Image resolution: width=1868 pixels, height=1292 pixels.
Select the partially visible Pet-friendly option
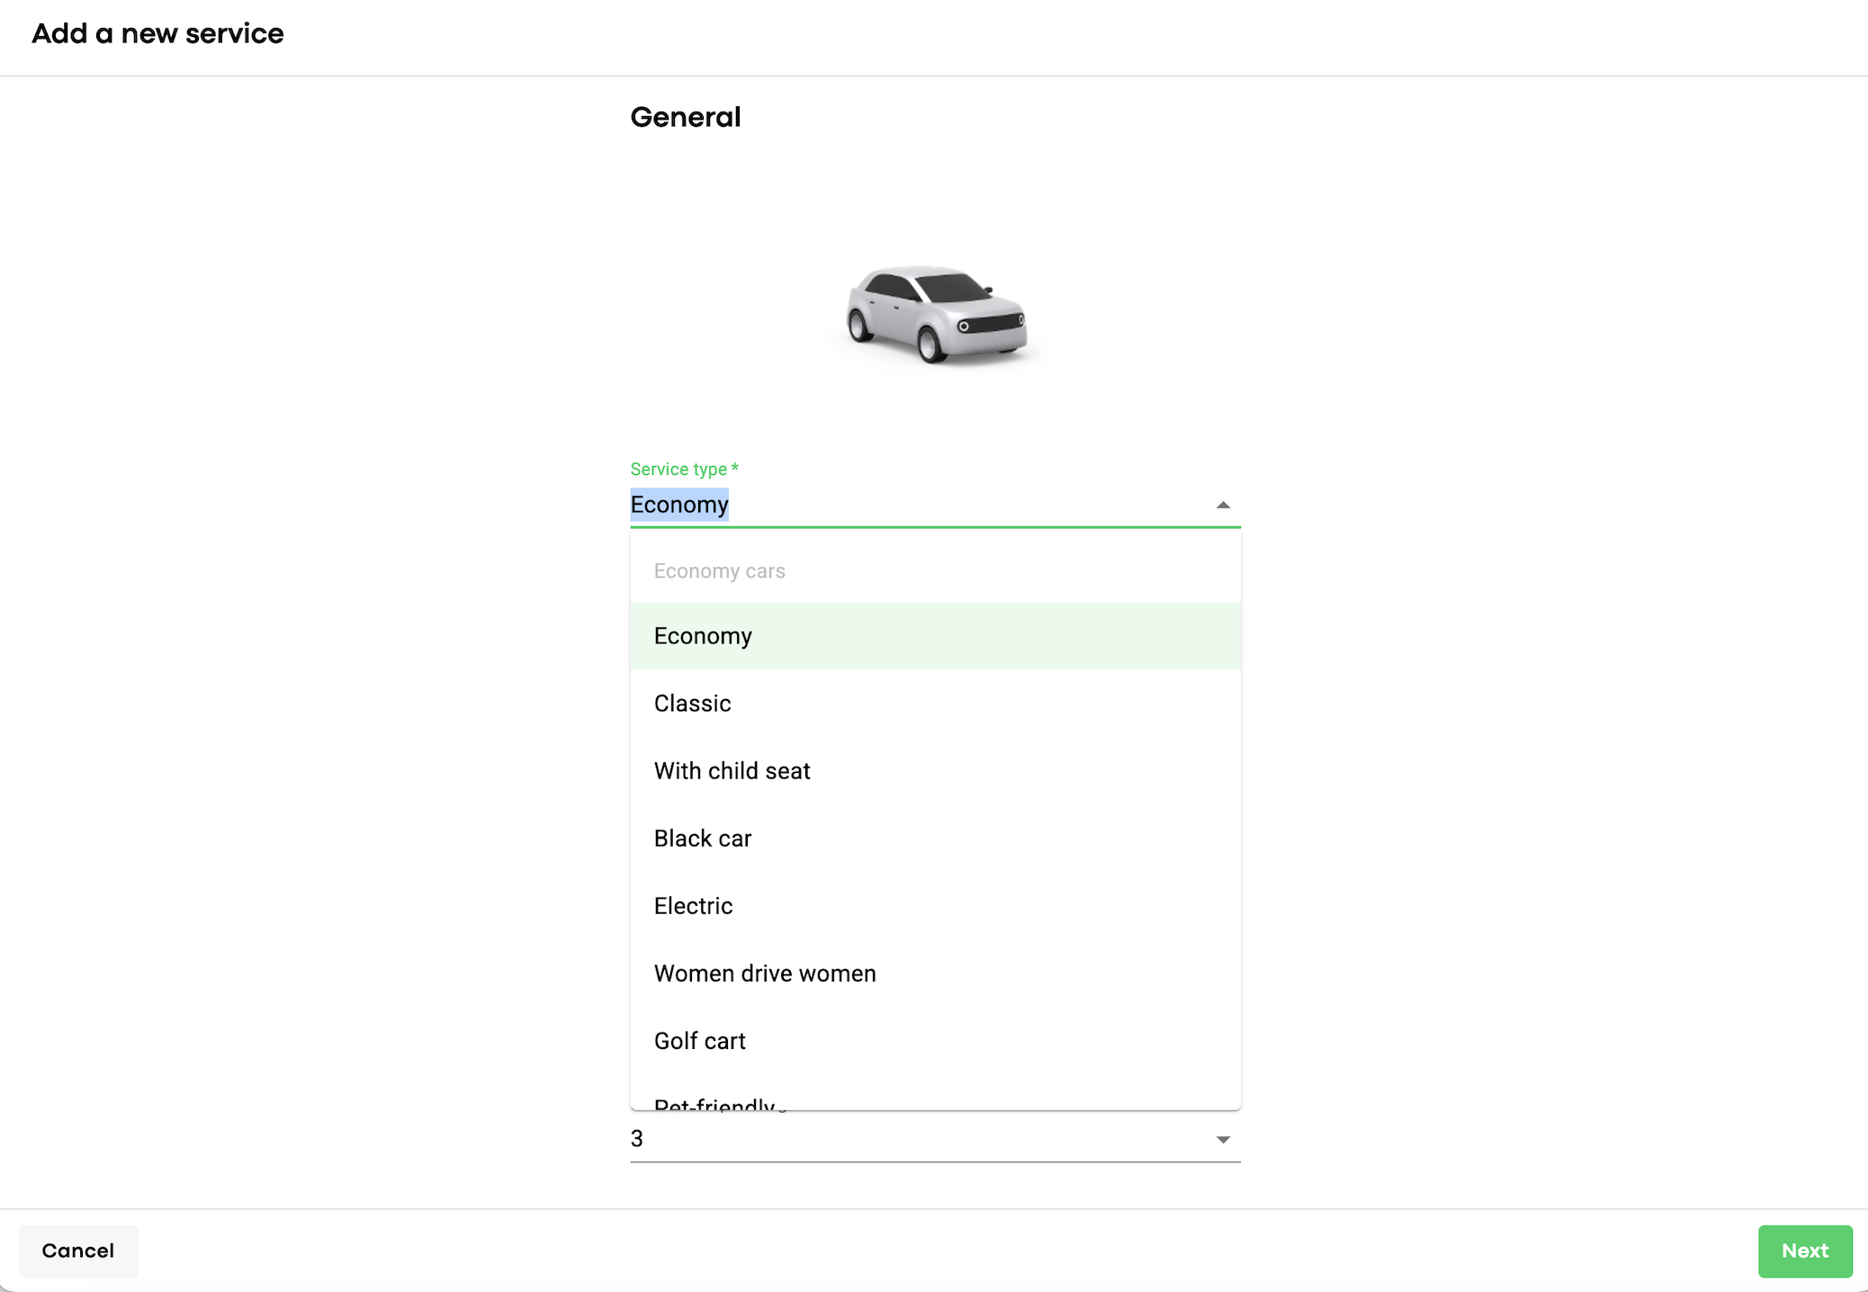coord(714,1102)
